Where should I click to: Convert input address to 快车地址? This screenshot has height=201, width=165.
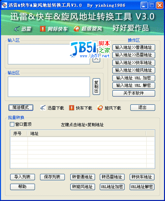tap(134, 63)
